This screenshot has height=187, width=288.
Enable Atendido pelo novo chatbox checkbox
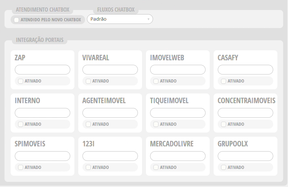(16, 20)
